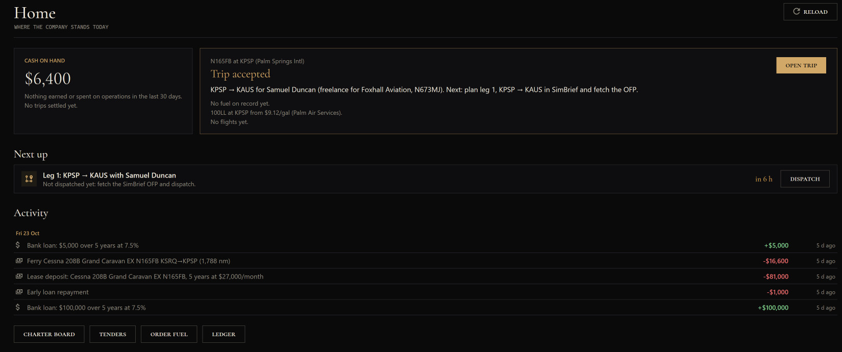Click the dollar icon on $100,000 bank loan
The width and height of the screenshot is (842, 352).
coord(18,308)
